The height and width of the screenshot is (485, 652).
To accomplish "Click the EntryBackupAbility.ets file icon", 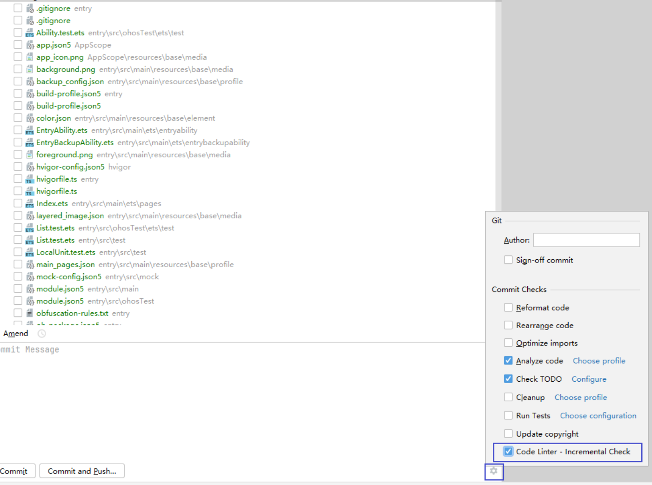I will pos(30,142).
